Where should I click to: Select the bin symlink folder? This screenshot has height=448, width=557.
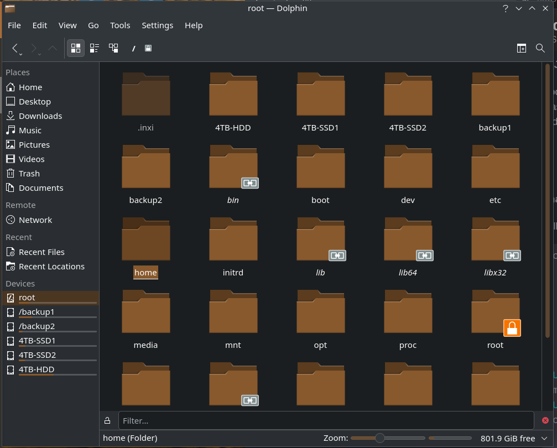coord(233,166)
